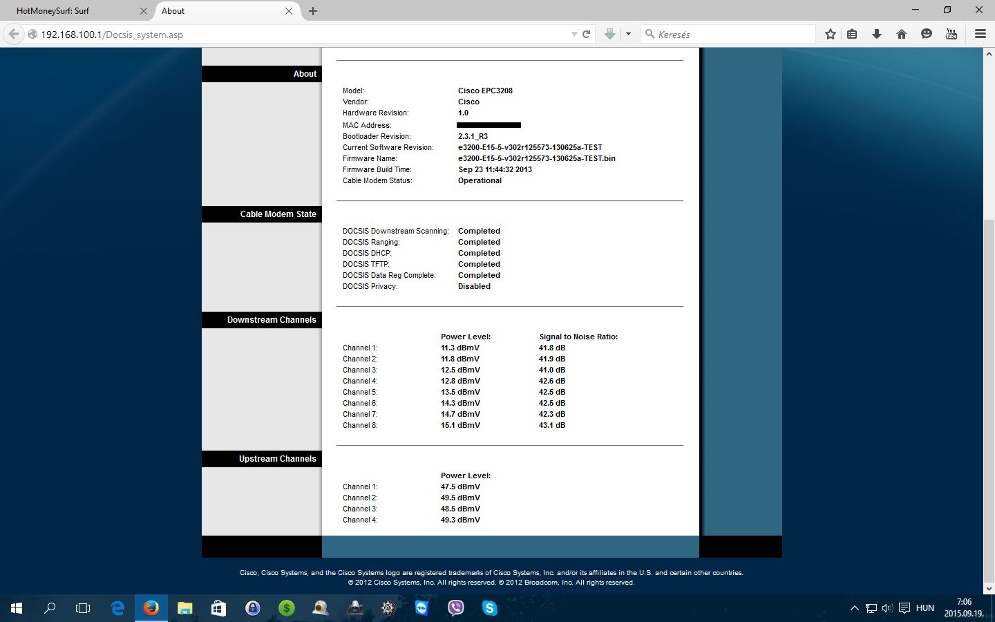
Task: Click the HUN keyboard language indicator
Action: coord(925,608)
